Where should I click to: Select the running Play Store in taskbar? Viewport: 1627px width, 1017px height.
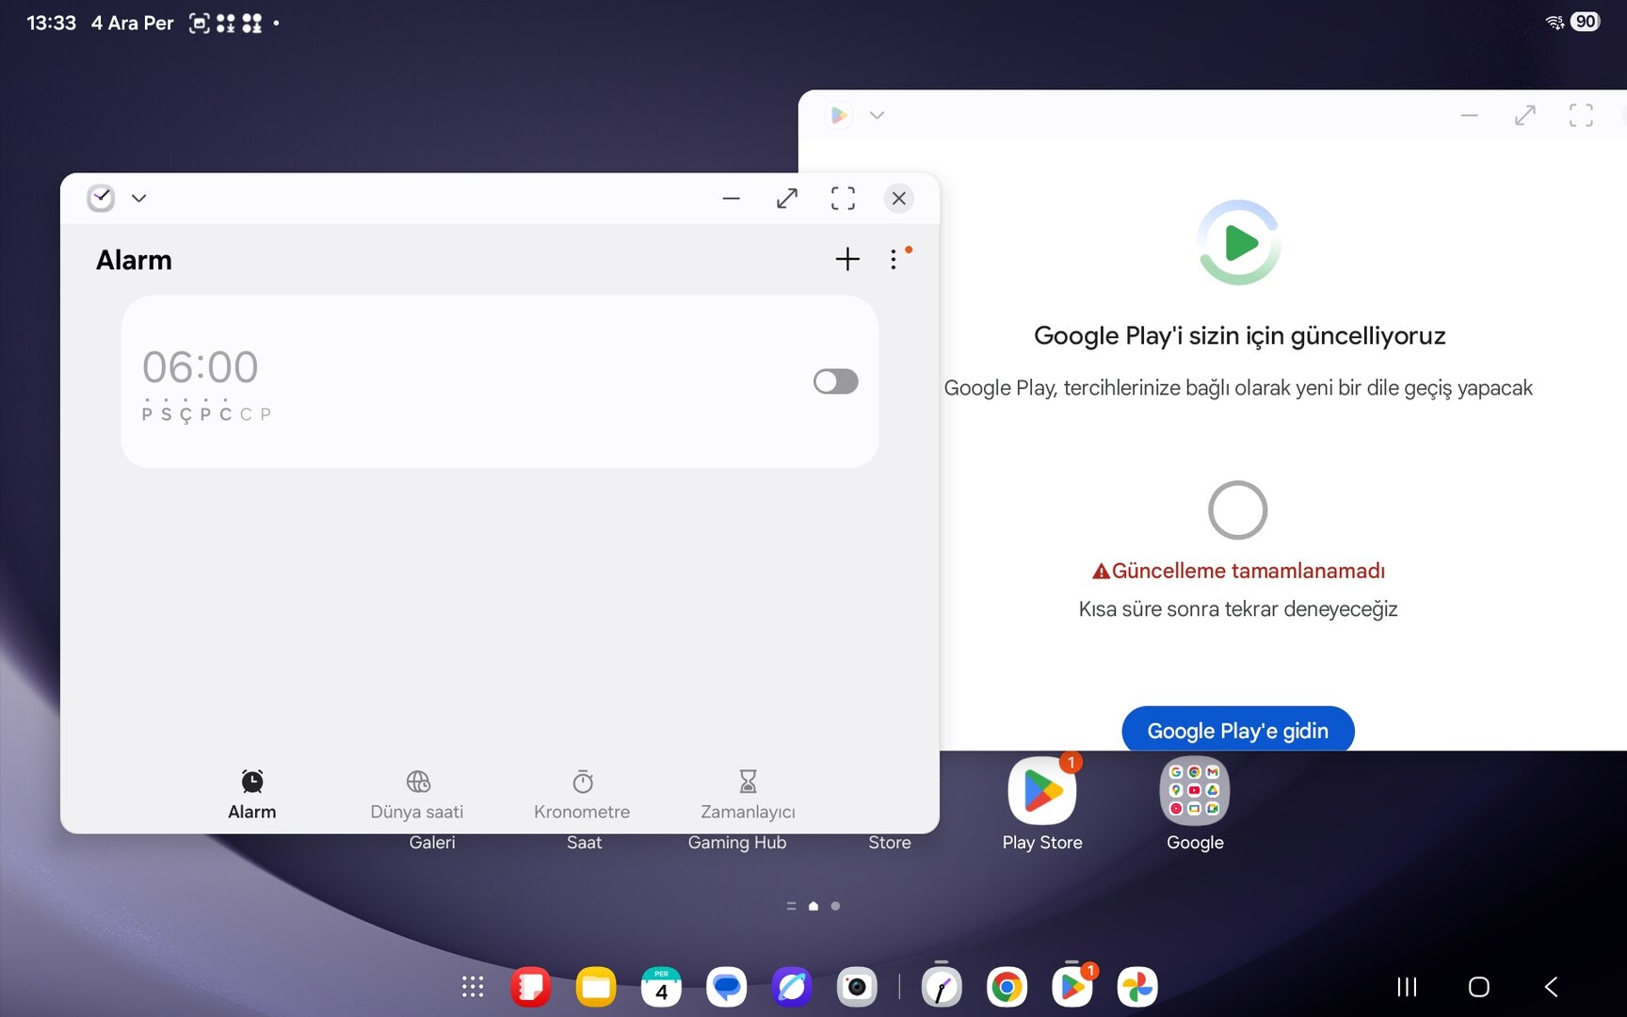pyautogui.click(x=1072, y=987)
